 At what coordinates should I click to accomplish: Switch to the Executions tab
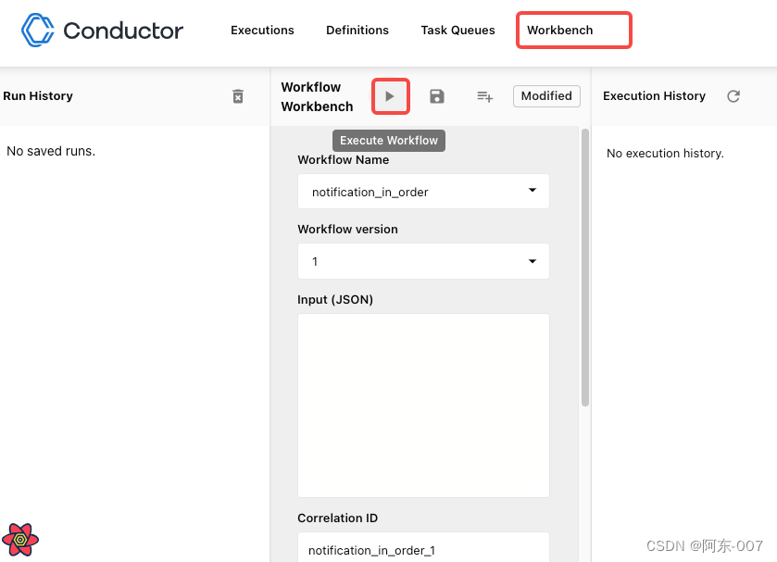tap(262, 30)
